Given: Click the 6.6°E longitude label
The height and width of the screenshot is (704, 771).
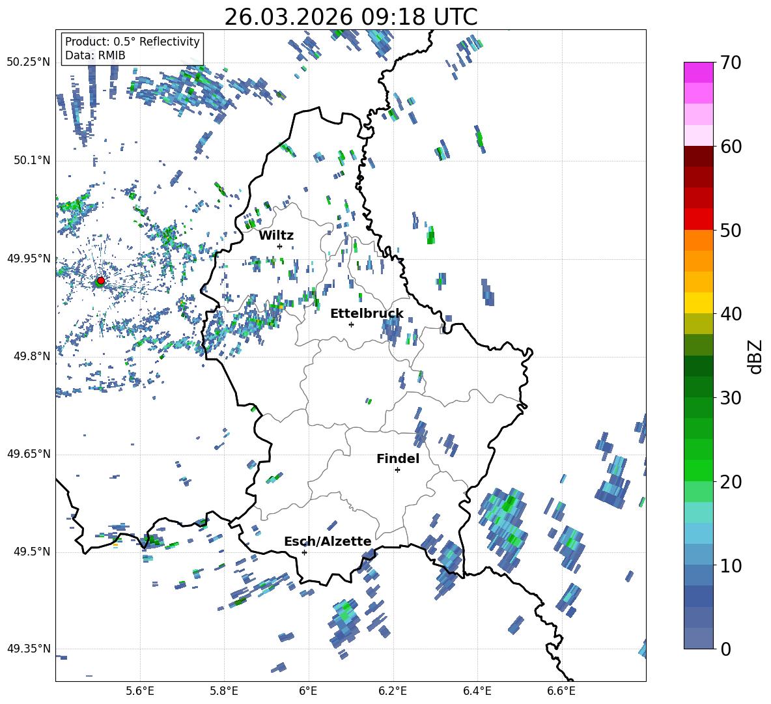Looking at the screenshot, I should pyautogui.click(x=561, y=692).
